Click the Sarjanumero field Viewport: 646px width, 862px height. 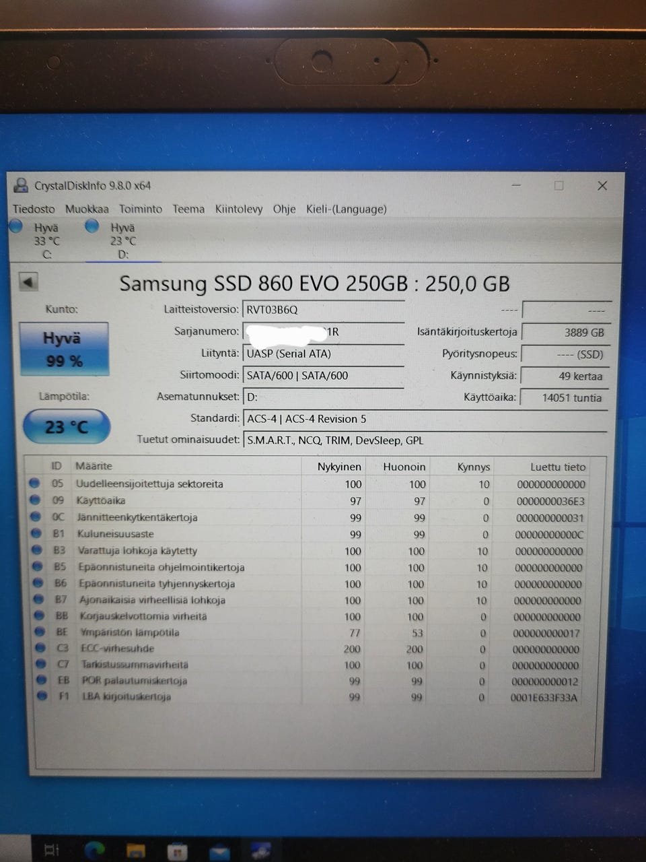click(323, 332)
